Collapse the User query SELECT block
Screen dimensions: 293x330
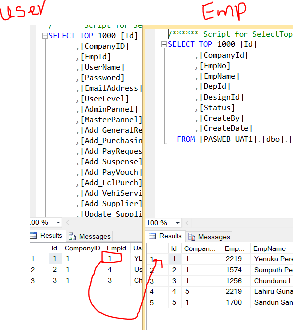pos(45,36)
